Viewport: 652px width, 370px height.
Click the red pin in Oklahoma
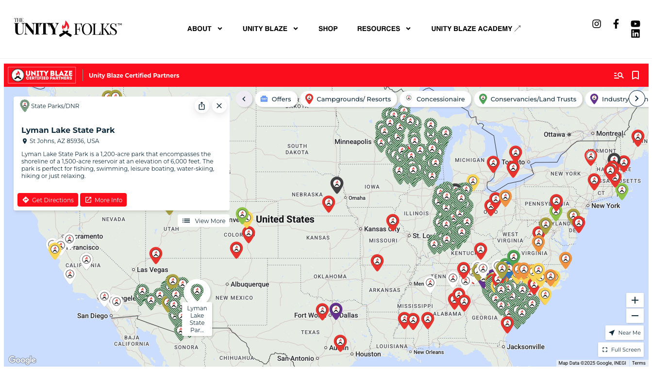377,262
